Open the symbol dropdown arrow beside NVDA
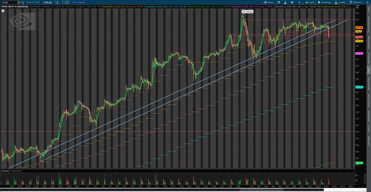 point(19,2)
